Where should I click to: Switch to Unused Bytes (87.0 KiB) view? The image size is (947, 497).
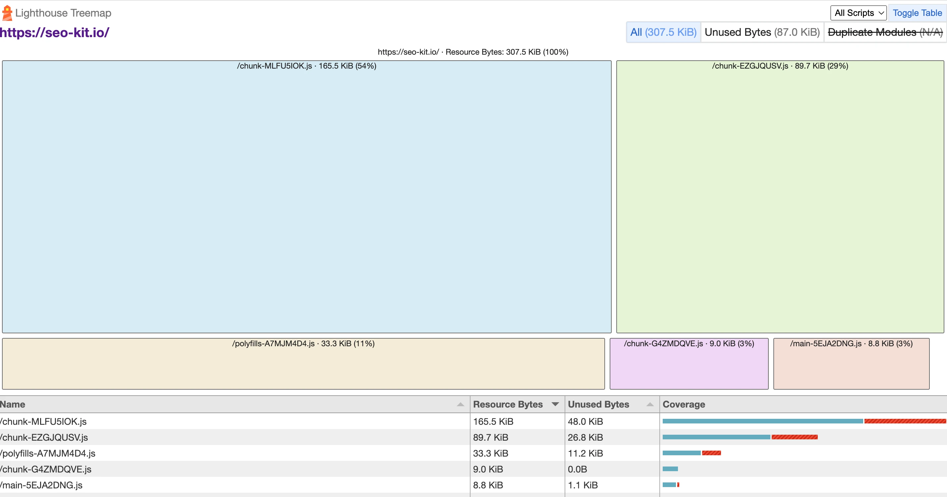pyautogui.click(x=762, y=32)
